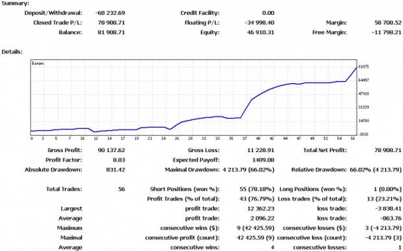
Task: Click the Balance value 81 908.71
Action: coord(111,33)
